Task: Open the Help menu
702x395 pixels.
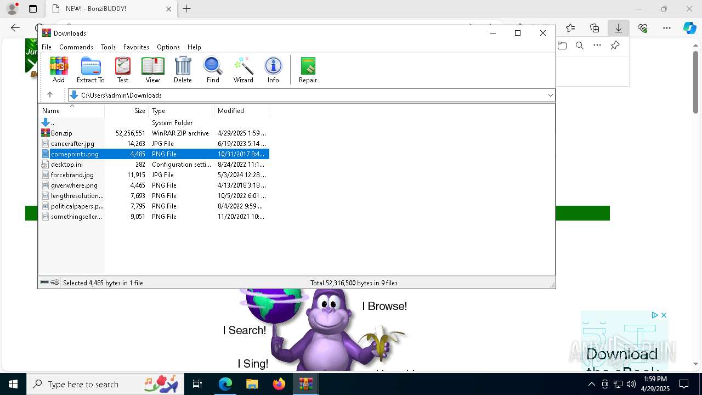Action: click(x=194, y=47)
